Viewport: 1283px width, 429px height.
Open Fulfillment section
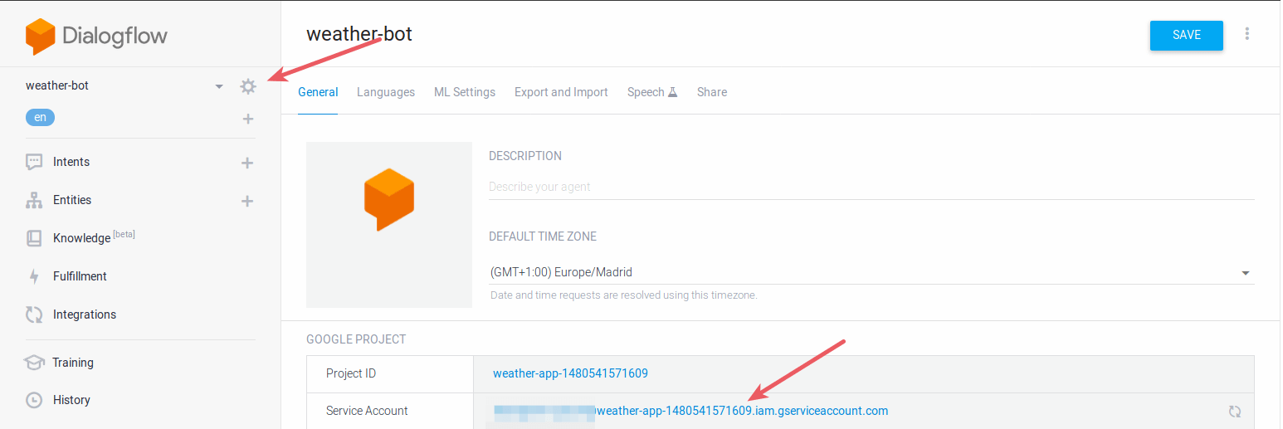pyautogui.click(x=80, y=276)
